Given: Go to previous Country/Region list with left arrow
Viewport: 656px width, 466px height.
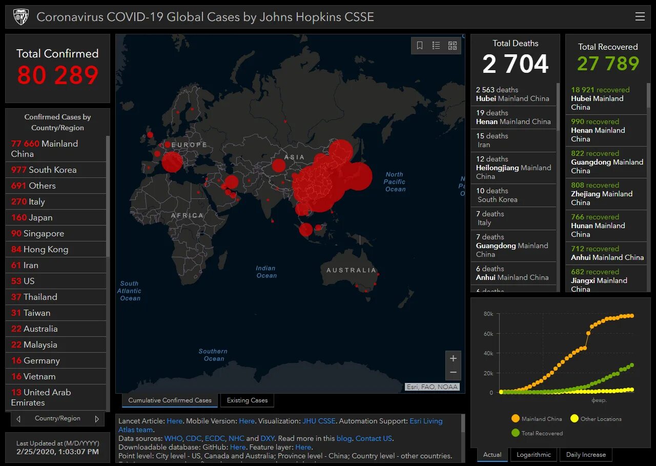Looking at the screenshot, I should click(18, 419).
